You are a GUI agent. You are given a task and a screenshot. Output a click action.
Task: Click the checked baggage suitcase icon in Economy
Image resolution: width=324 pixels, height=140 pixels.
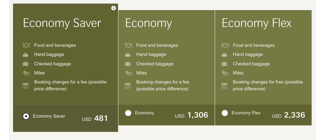(128, 64)
